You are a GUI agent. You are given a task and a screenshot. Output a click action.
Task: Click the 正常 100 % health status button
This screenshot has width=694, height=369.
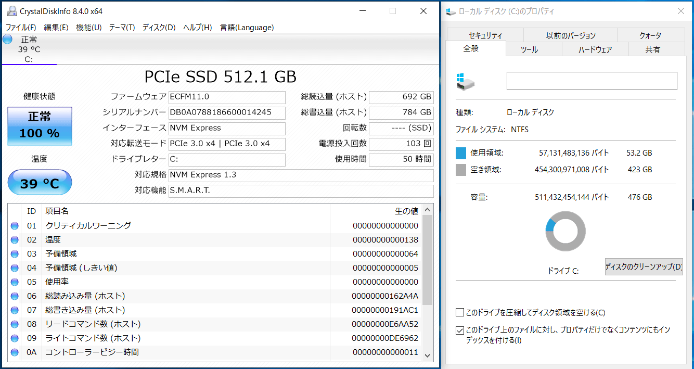coord(40,126)
